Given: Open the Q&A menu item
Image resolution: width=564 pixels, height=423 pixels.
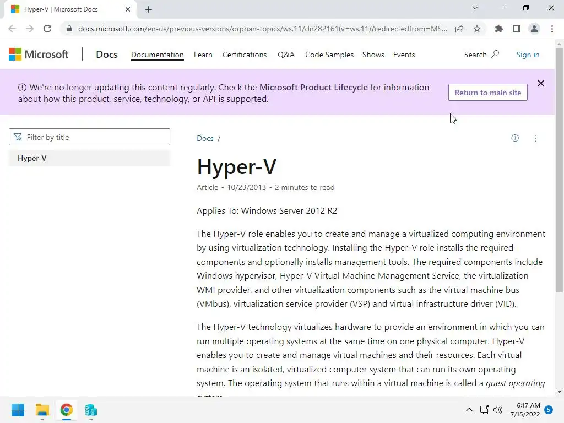Looking at the screenshot, I should click(286, 55).
